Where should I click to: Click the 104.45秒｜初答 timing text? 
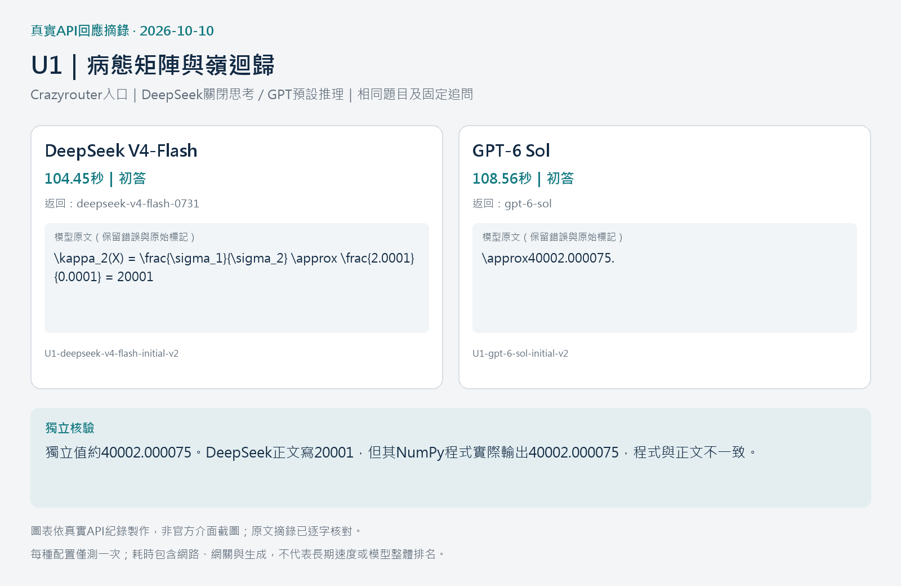(95, 179)
